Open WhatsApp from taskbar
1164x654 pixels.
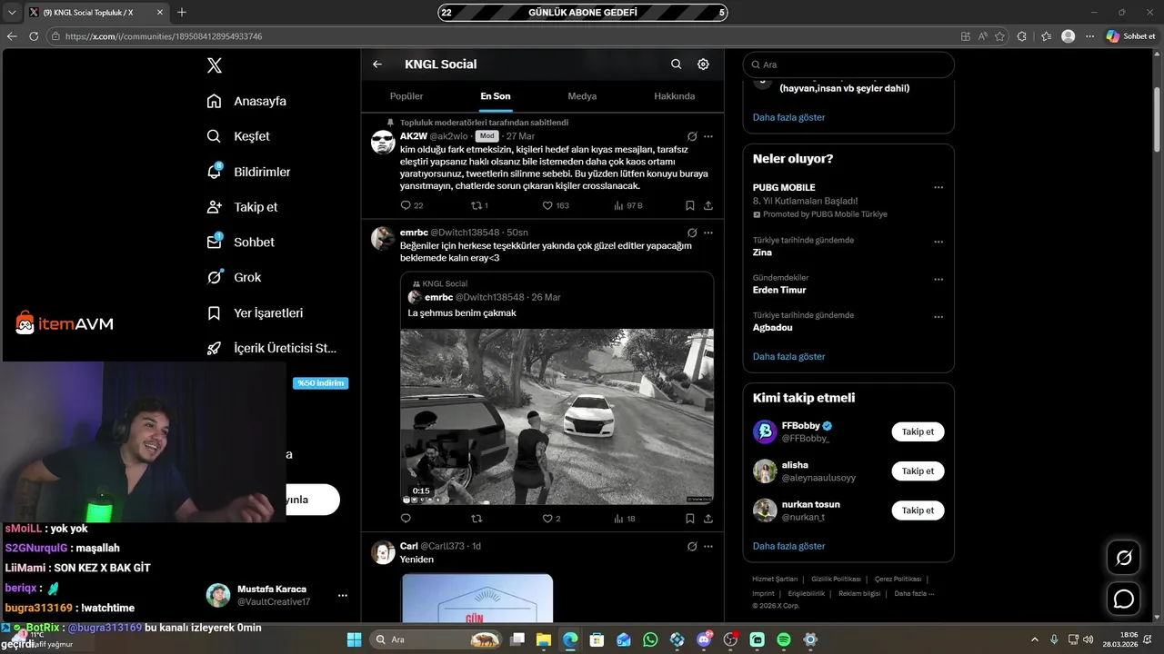pos(650,639)
